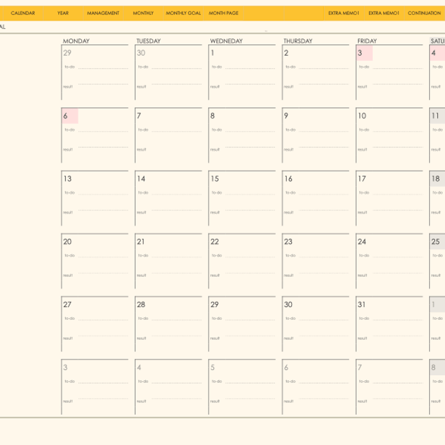
Task: Click the MONDAY column header
Action: coord(76,41)
